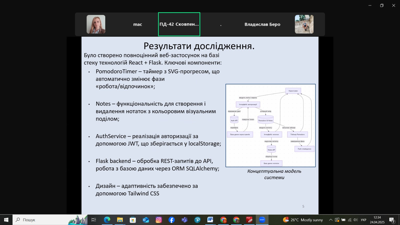Select the active speaker ПД-42 Сковпен tile
This screenshot has width=400, height=225.
179,24
